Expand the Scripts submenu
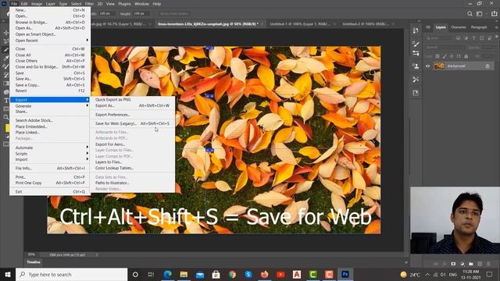This screenshot has height=281, width=500. point(50,154)
